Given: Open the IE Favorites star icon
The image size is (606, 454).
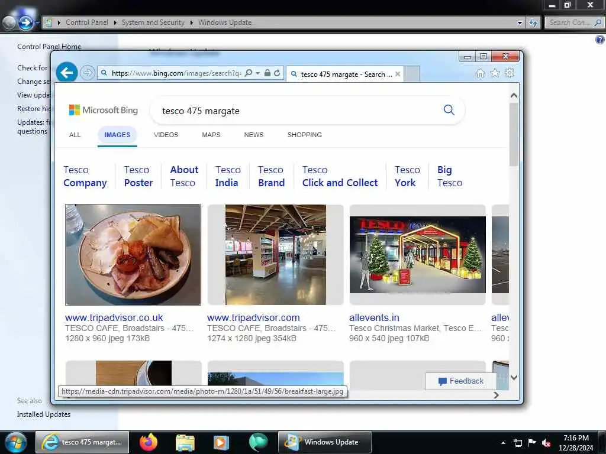Looking at the screenshot, I should point(495,73).
